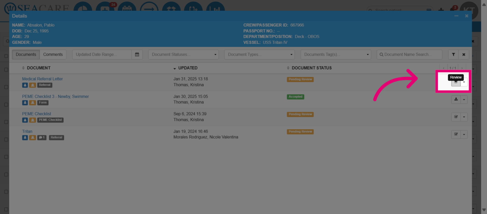Viewport: 487px width, 214px height.
Task: Click Review button for Medical Referral Letter
Action: (456, 82)
